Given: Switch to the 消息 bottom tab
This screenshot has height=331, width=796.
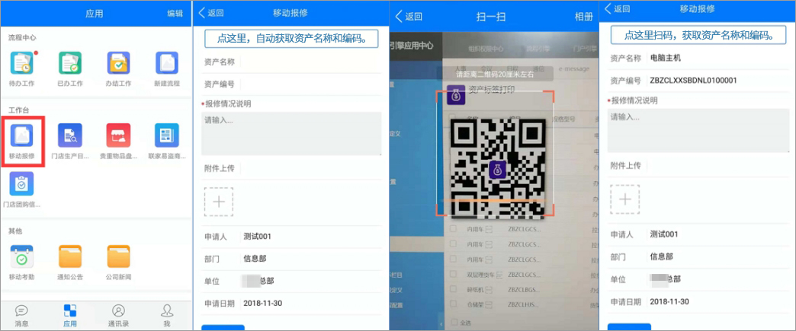Looking at the screenshot, I should pos(21,315).
